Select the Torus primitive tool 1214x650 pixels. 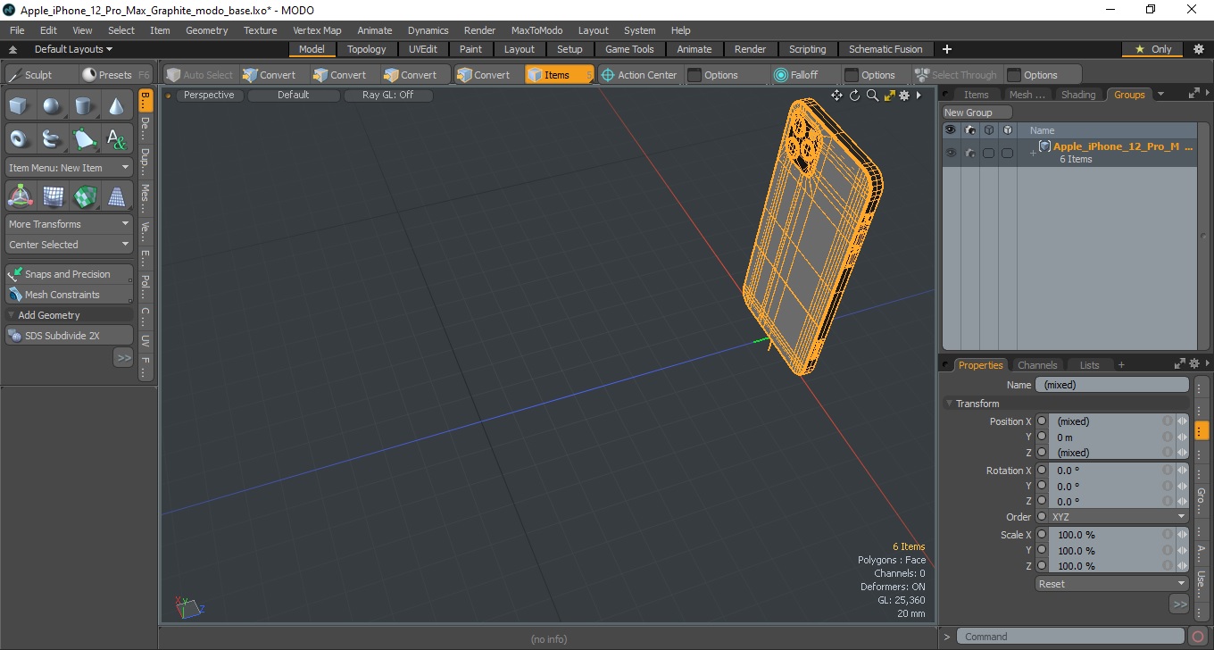[20, 138]
